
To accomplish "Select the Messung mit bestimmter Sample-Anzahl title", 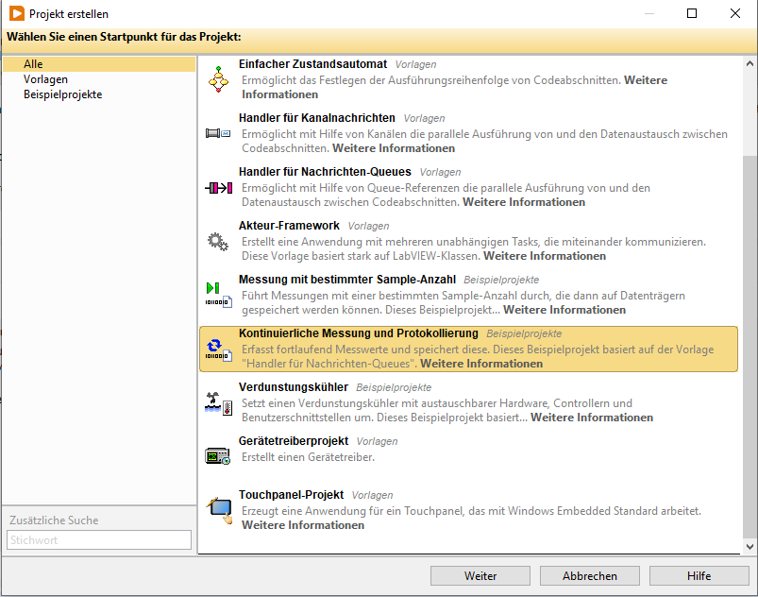I will pyautogui.click(x=347, y=280).
